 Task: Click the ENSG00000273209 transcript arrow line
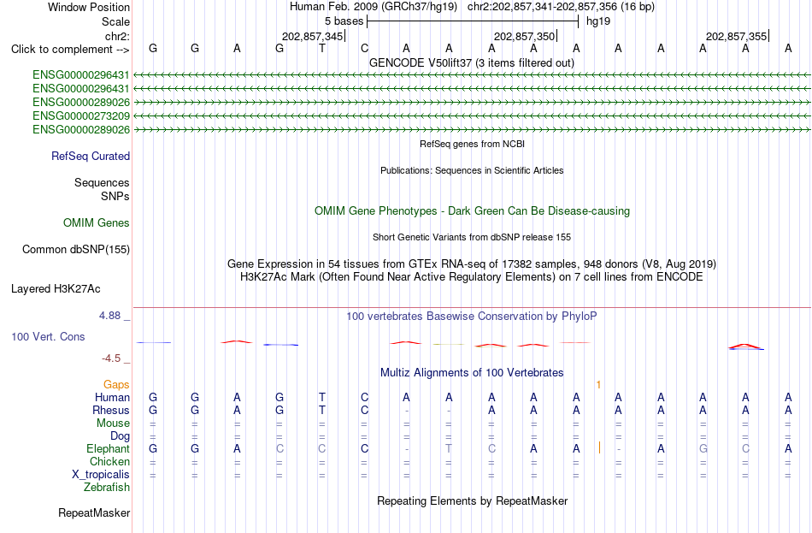(472, 115)
